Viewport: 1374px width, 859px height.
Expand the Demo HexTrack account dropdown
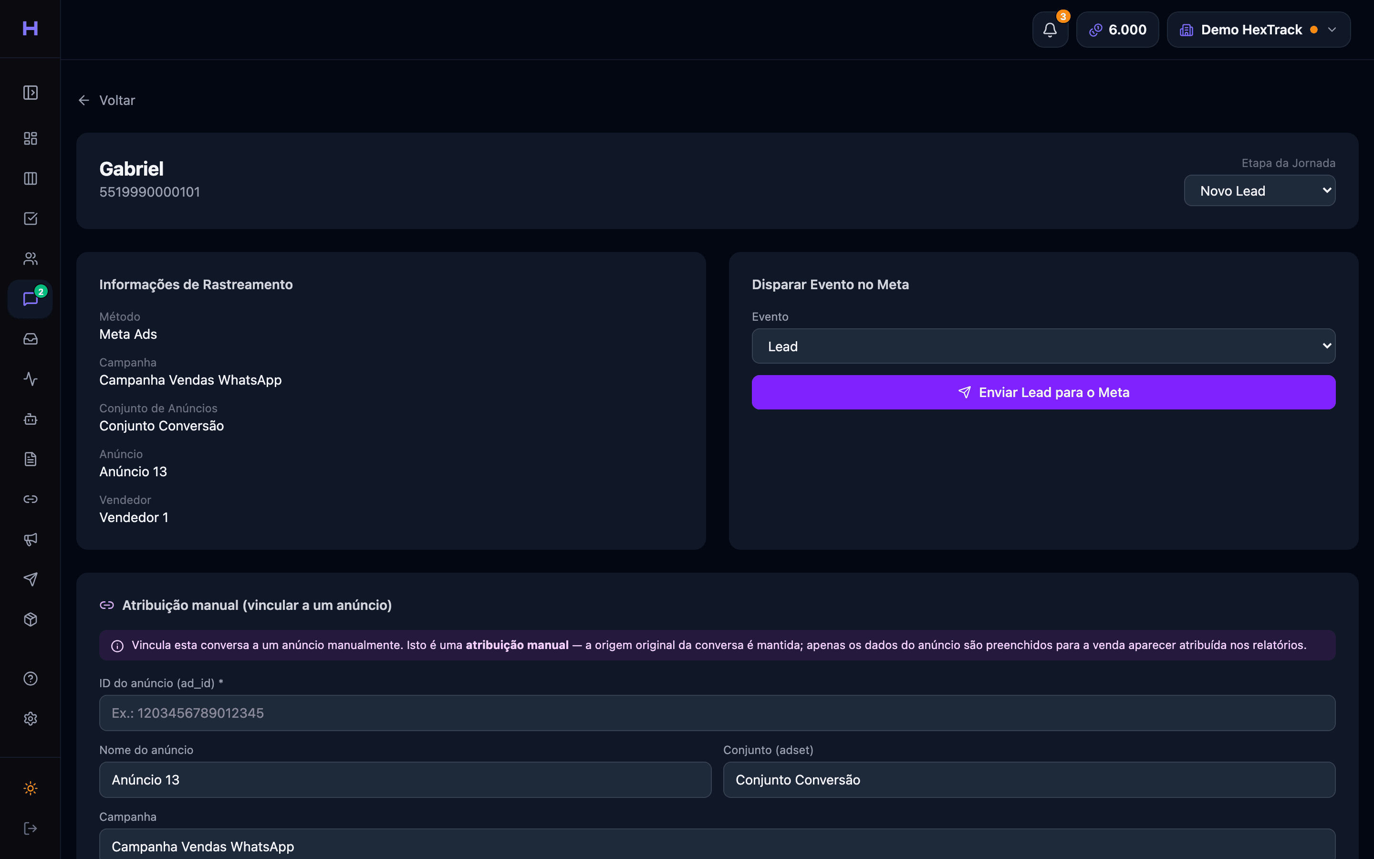click(1258, 30)
